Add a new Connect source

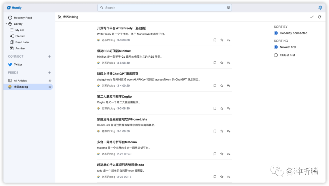pos(50,56)
